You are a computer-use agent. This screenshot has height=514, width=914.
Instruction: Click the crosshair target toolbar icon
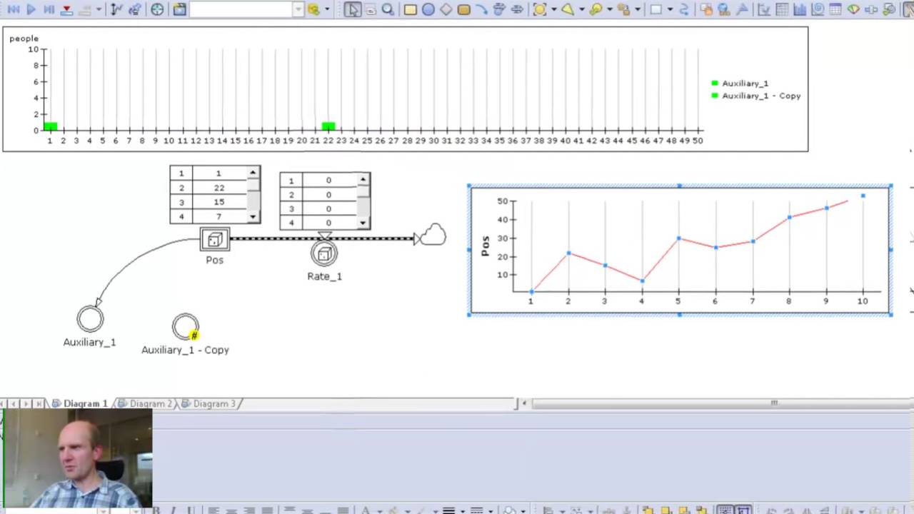click(x=157, y=9)
